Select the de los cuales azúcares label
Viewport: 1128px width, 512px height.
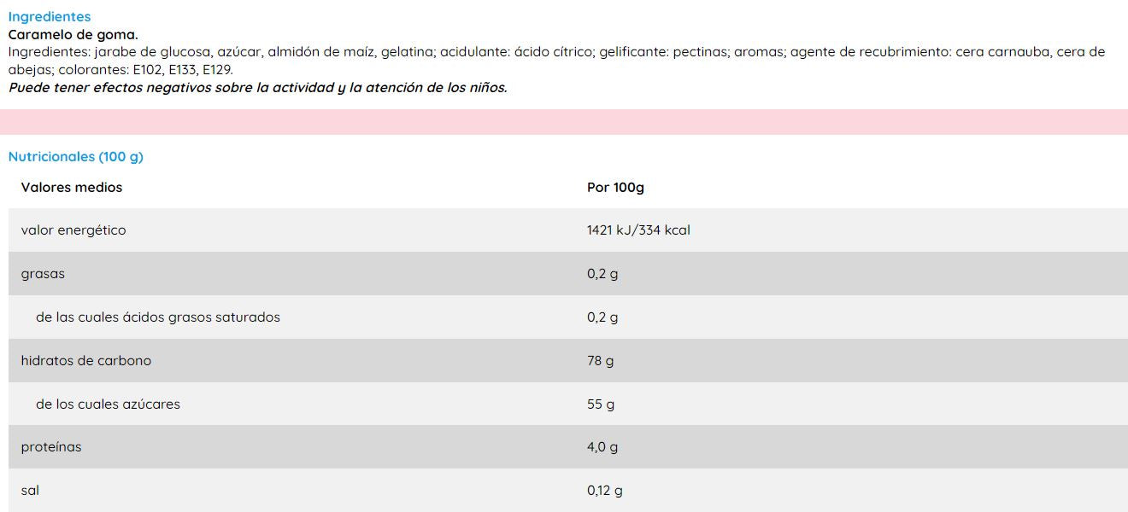(x=108, y=404)
